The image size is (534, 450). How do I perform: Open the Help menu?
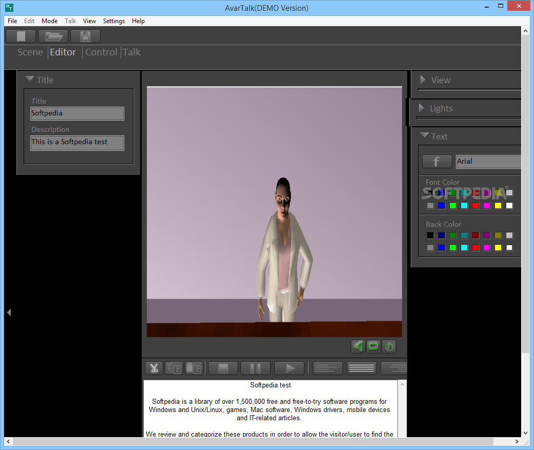click(138, 21)
